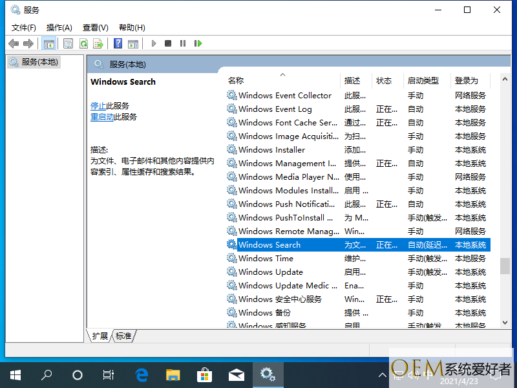The height and width of the screenshot is (388, 517).
Task: Click the 停止 service link
Action: tap(98, 105)
